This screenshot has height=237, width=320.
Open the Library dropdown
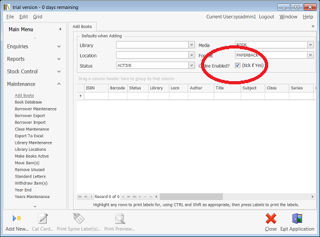(x=191, y=45)
